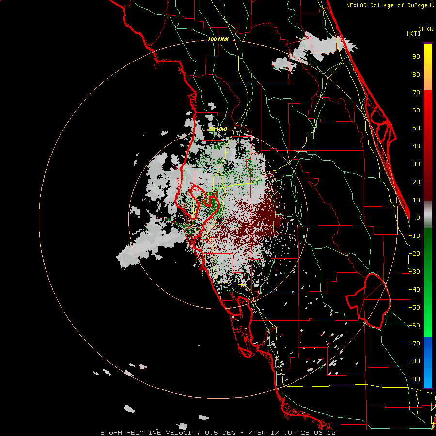Select the 10 value on velocity scale
This screenshot has height=436, width=436.
(416, 200)
